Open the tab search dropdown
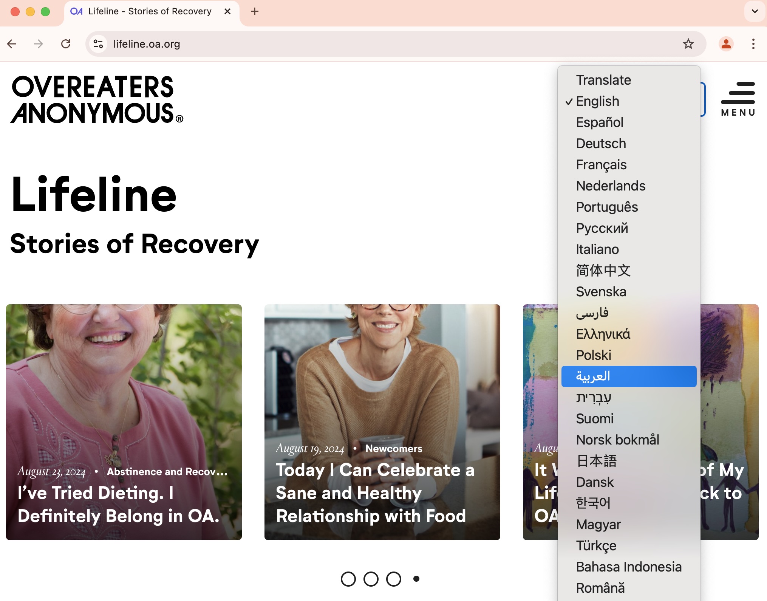 tap(755, 11)
